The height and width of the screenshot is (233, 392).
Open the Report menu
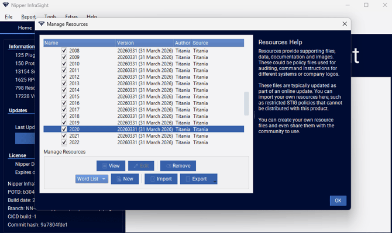(28, 17)
